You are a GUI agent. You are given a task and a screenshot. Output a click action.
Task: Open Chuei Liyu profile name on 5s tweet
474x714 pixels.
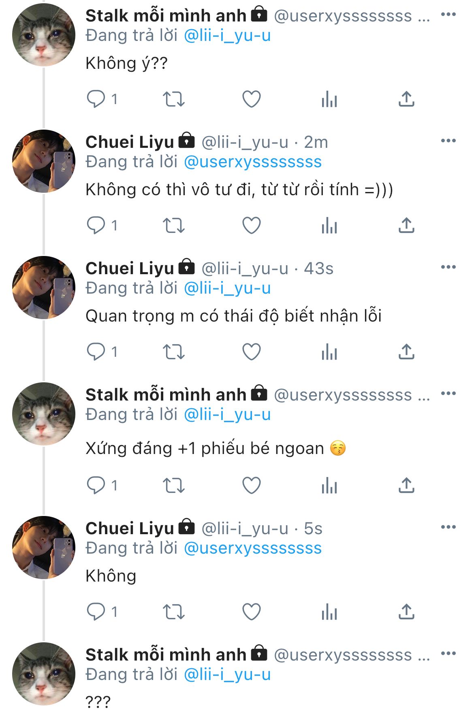point(130,529)
